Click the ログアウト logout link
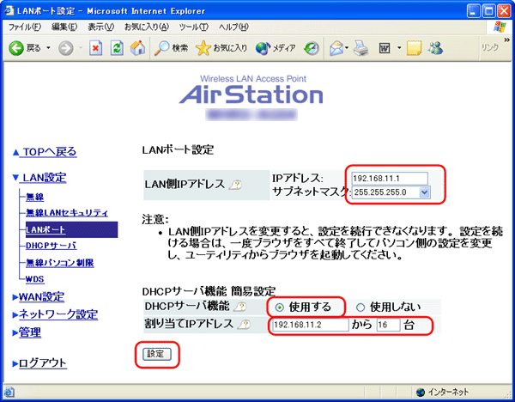 pos(39,363)
